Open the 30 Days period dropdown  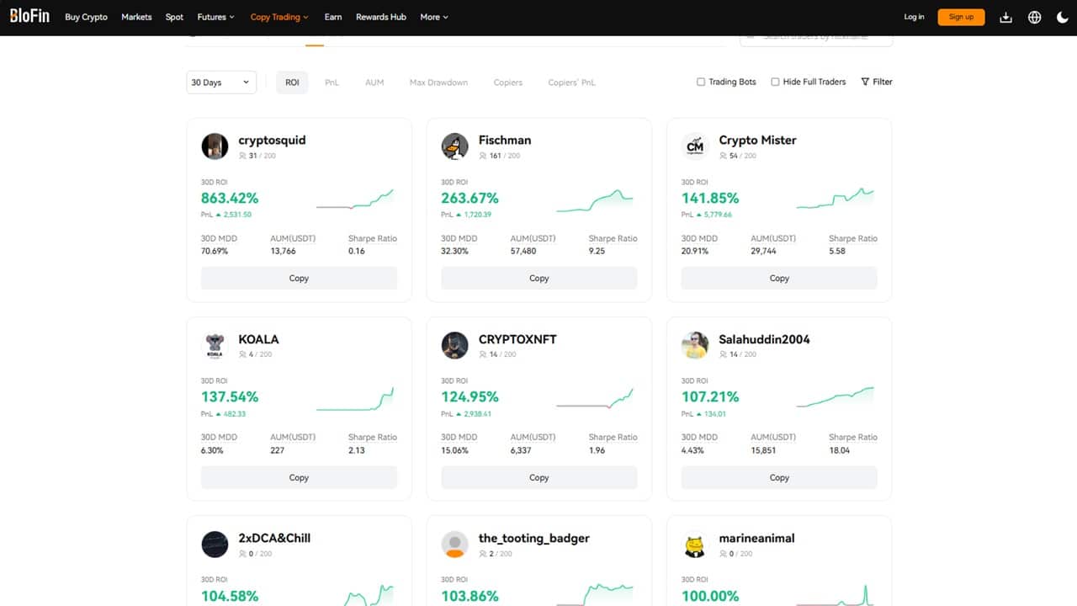221,82
